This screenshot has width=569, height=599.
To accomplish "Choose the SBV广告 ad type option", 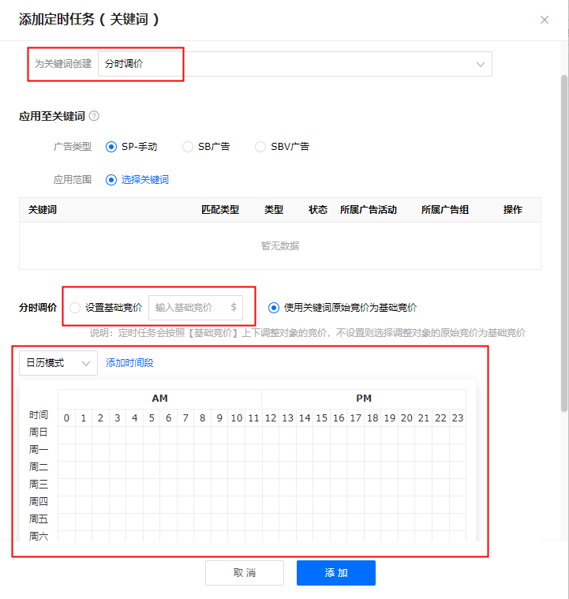I will [x=260, y=147].
